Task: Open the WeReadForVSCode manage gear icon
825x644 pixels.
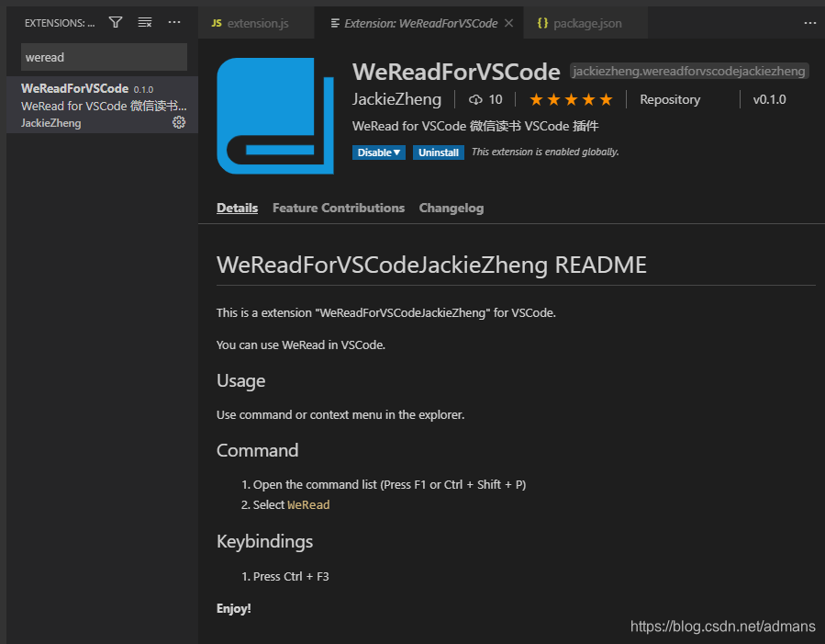Action: [x=179, y=122]
